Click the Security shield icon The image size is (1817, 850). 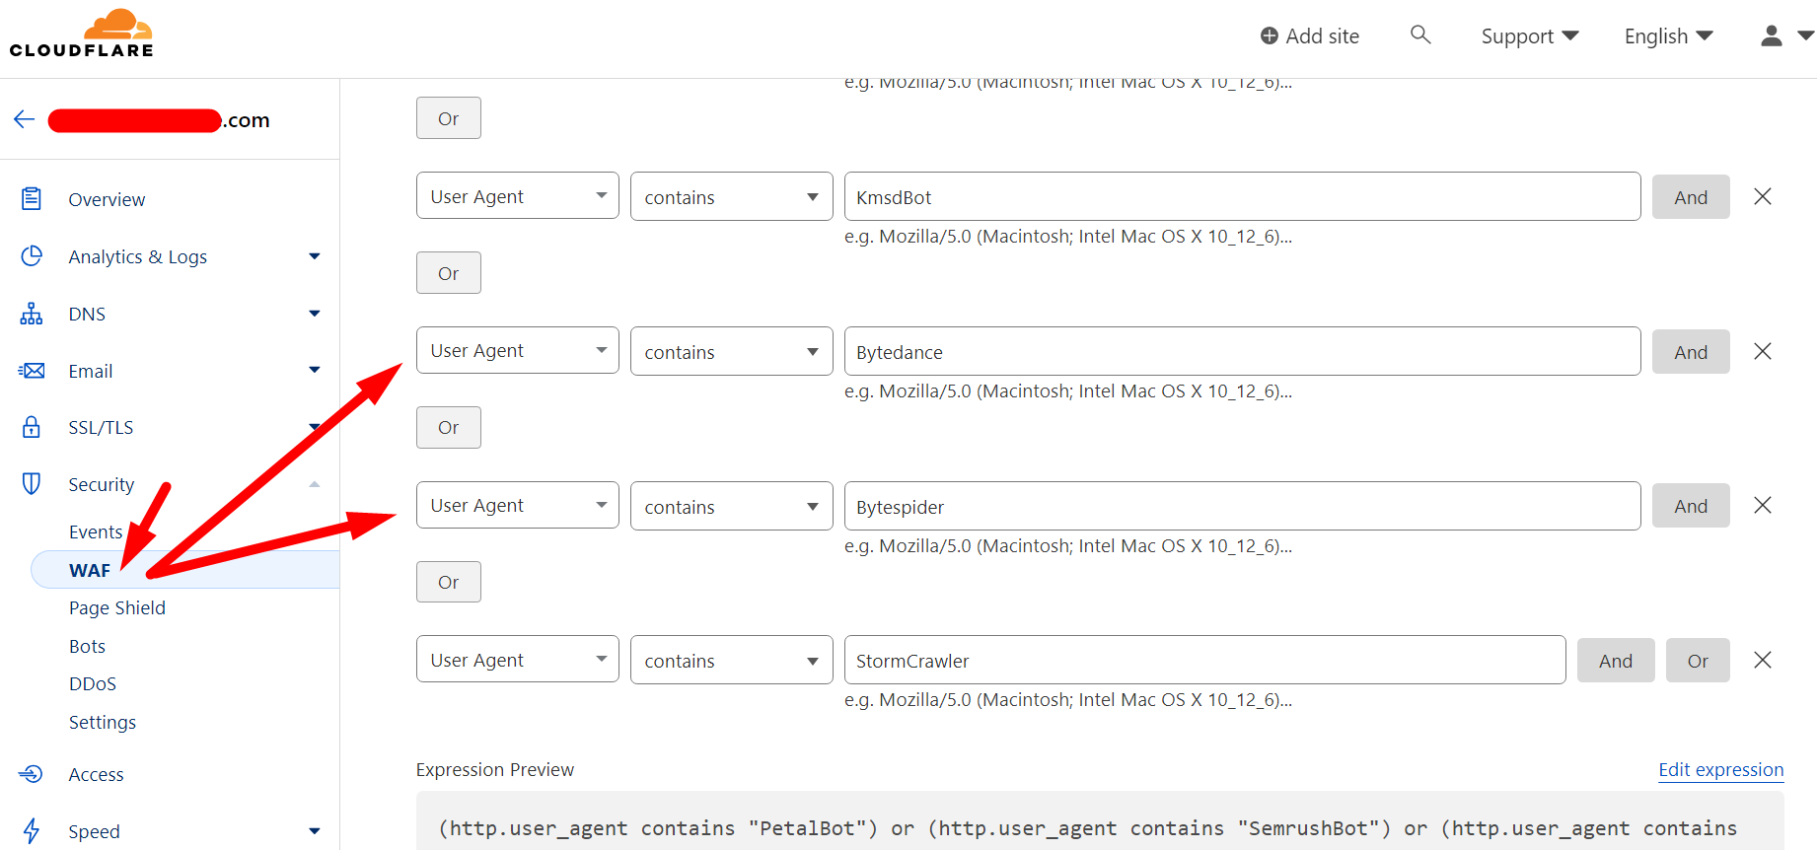32,483
